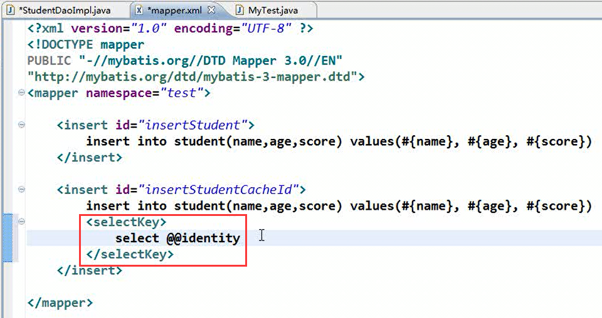Viewport: 602px width, 318px height.
Task: Click the closing selectKey tag
Action: [x=130, y=254]
